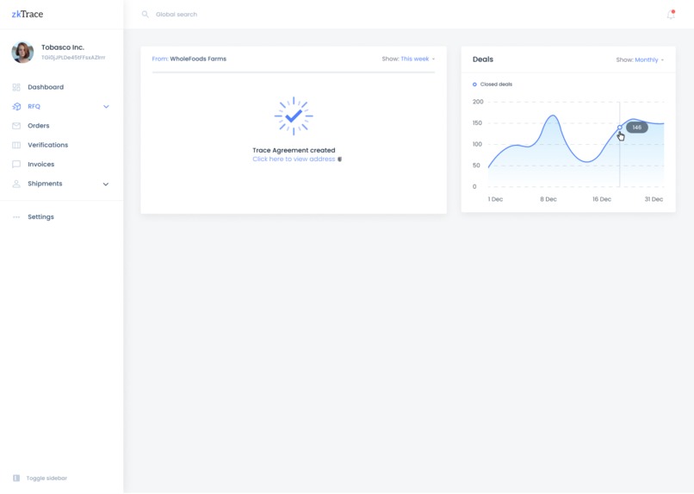Screen dimensions: 694x494
Task: Click the copy icon next to address link
Action: point(339,159)
